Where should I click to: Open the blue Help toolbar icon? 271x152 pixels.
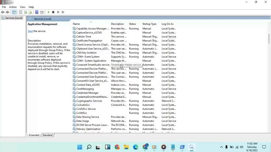[37, 12]
